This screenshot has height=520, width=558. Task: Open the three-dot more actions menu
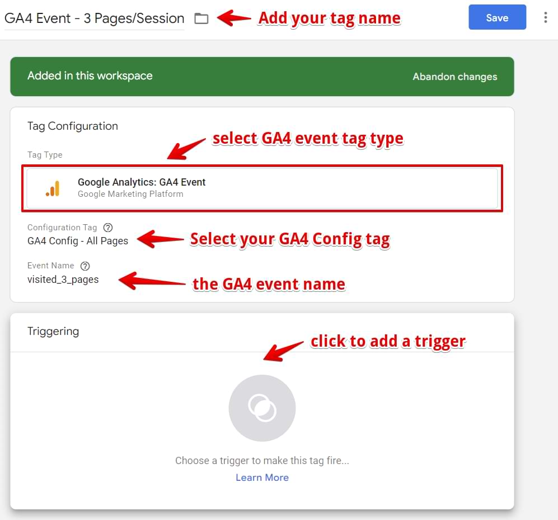coord(545,17)
